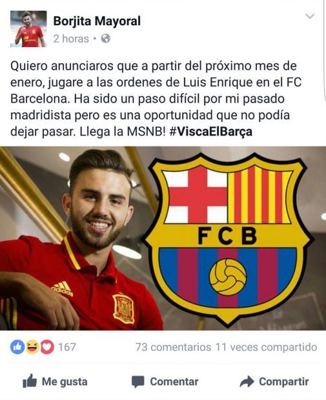Click the Borjita Mayoral name link
326x400 pixels.
[97, 21]
